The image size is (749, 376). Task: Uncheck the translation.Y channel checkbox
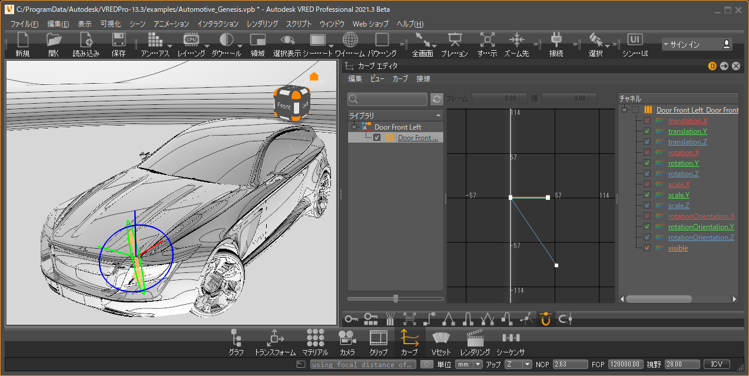[647, 131]
